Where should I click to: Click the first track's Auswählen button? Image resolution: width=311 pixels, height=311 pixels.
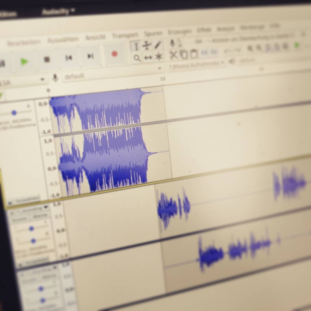[27, 200]
